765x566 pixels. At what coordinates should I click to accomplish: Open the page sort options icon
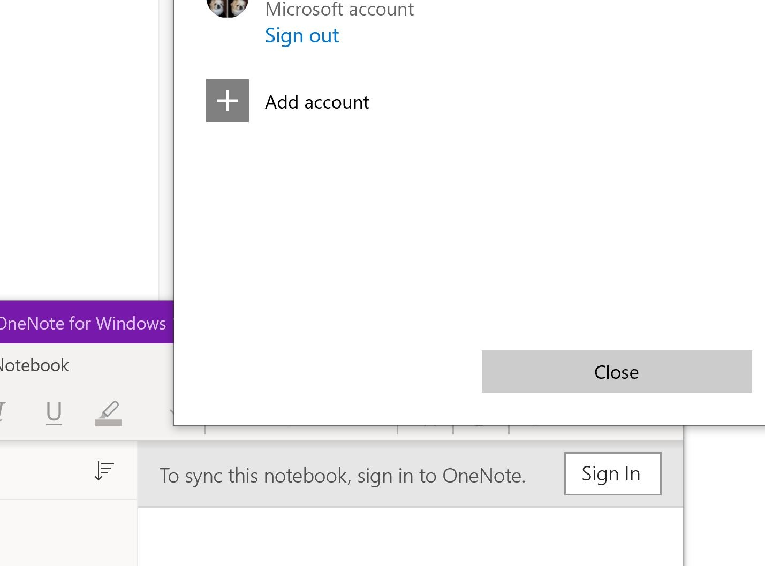[x=104, y=471]
